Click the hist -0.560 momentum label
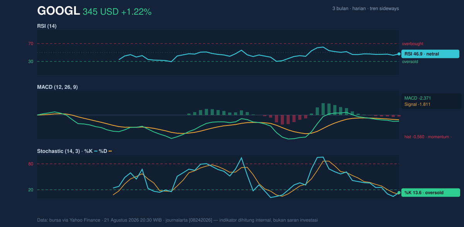This screenshot has width=464, height=227. pos(428,137)
